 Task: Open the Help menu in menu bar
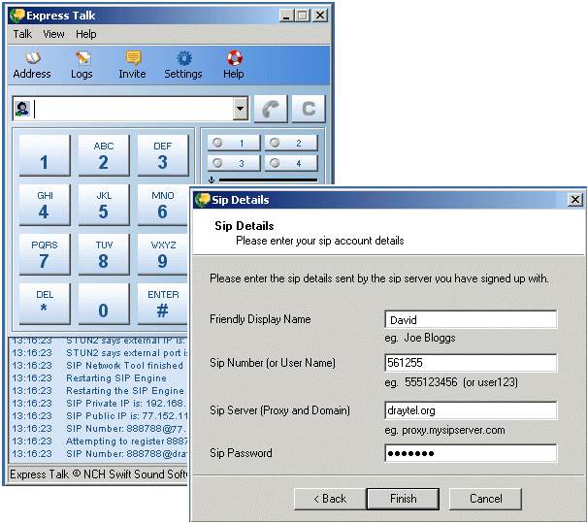[86, 34]
